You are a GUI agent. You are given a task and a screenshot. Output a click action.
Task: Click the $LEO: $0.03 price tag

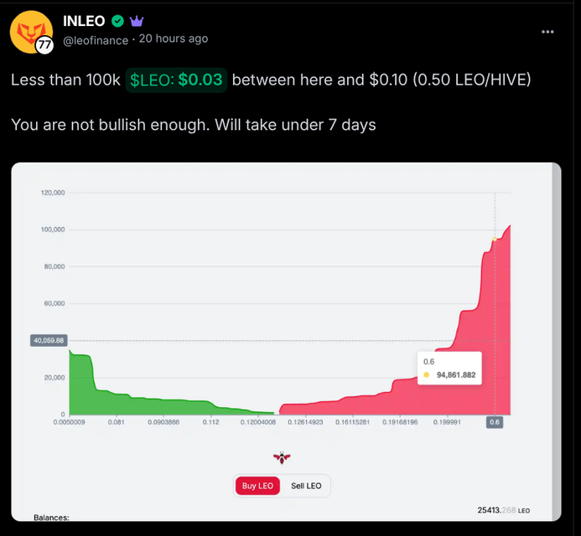[x=176, y=80]
